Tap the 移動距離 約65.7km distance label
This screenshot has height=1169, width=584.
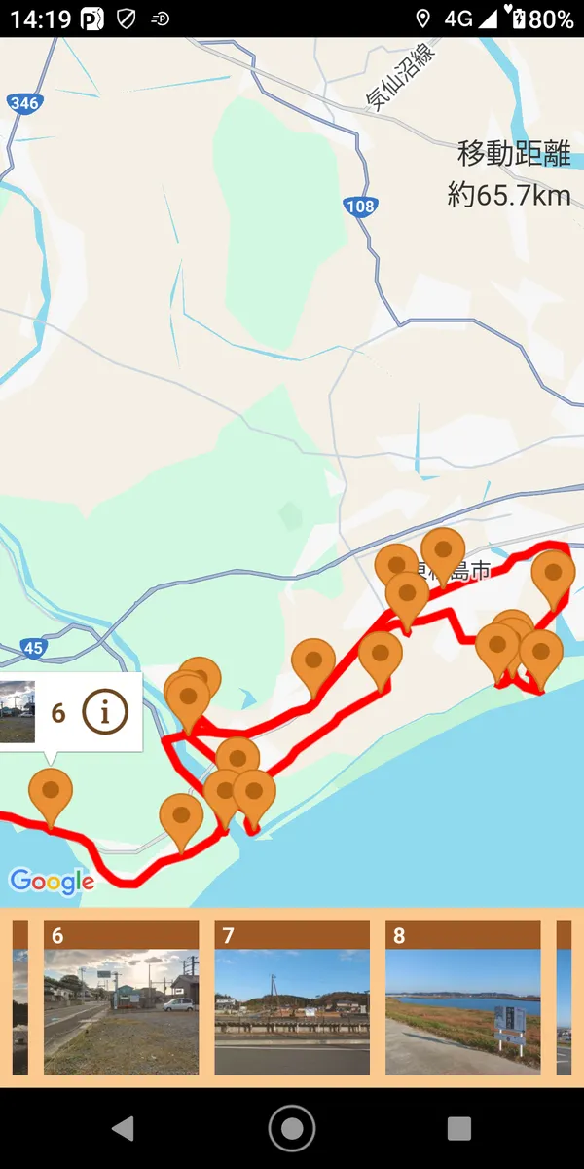click(x=509, y=174)
